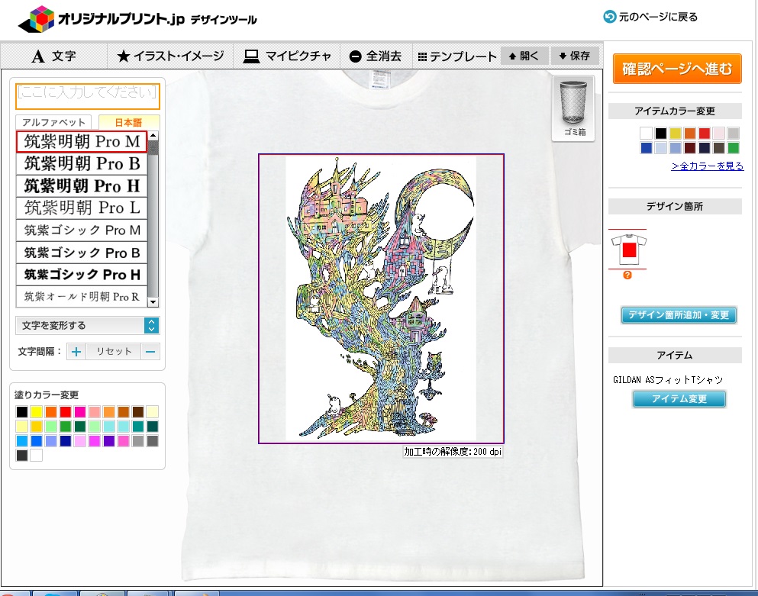Click the デザイン箇所追加・変更 button

679,315
